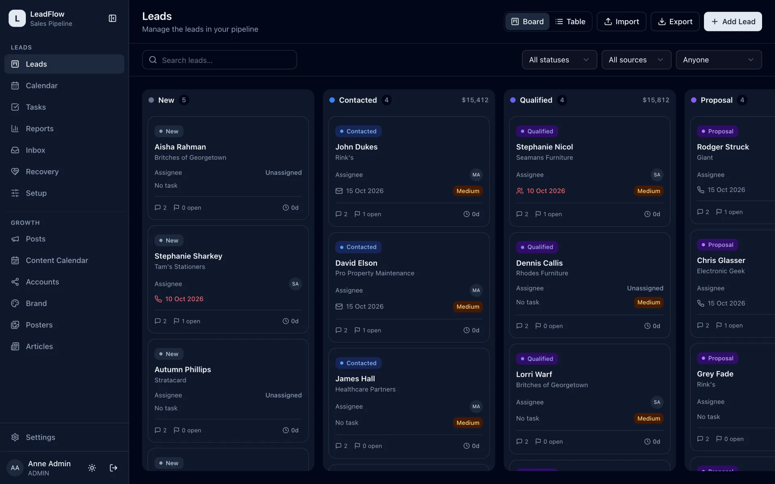Open the Anyone assignee dropdown

click(718, 60)
